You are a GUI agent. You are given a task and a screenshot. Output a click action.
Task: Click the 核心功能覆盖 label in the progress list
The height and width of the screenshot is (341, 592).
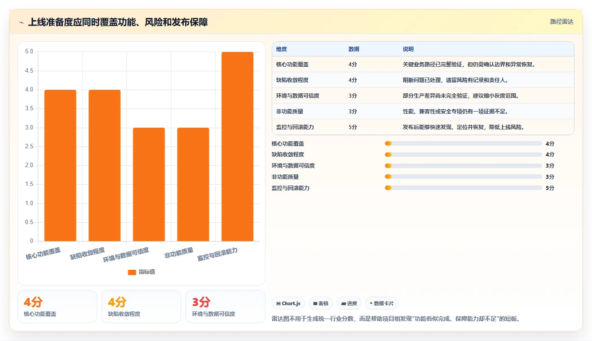(x=288, y=143)
